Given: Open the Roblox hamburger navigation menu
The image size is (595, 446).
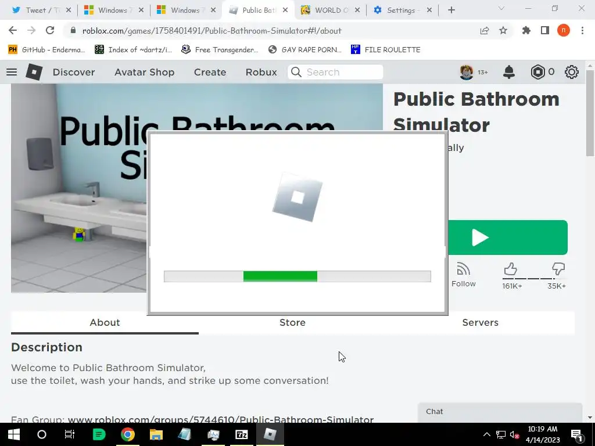Looking at the screenshot, I should tap(12, 71).
